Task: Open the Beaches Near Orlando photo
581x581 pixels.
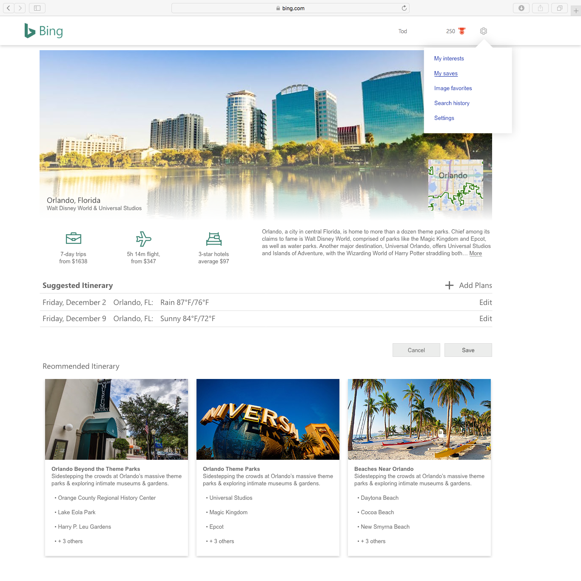Action: coord(419,419)
